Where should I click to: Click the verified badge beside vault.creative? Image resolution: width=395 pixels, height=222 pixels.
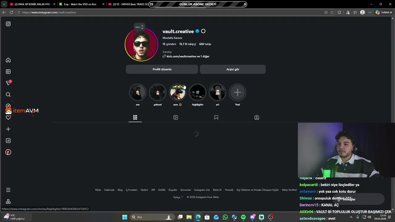[x=197, y=31]
